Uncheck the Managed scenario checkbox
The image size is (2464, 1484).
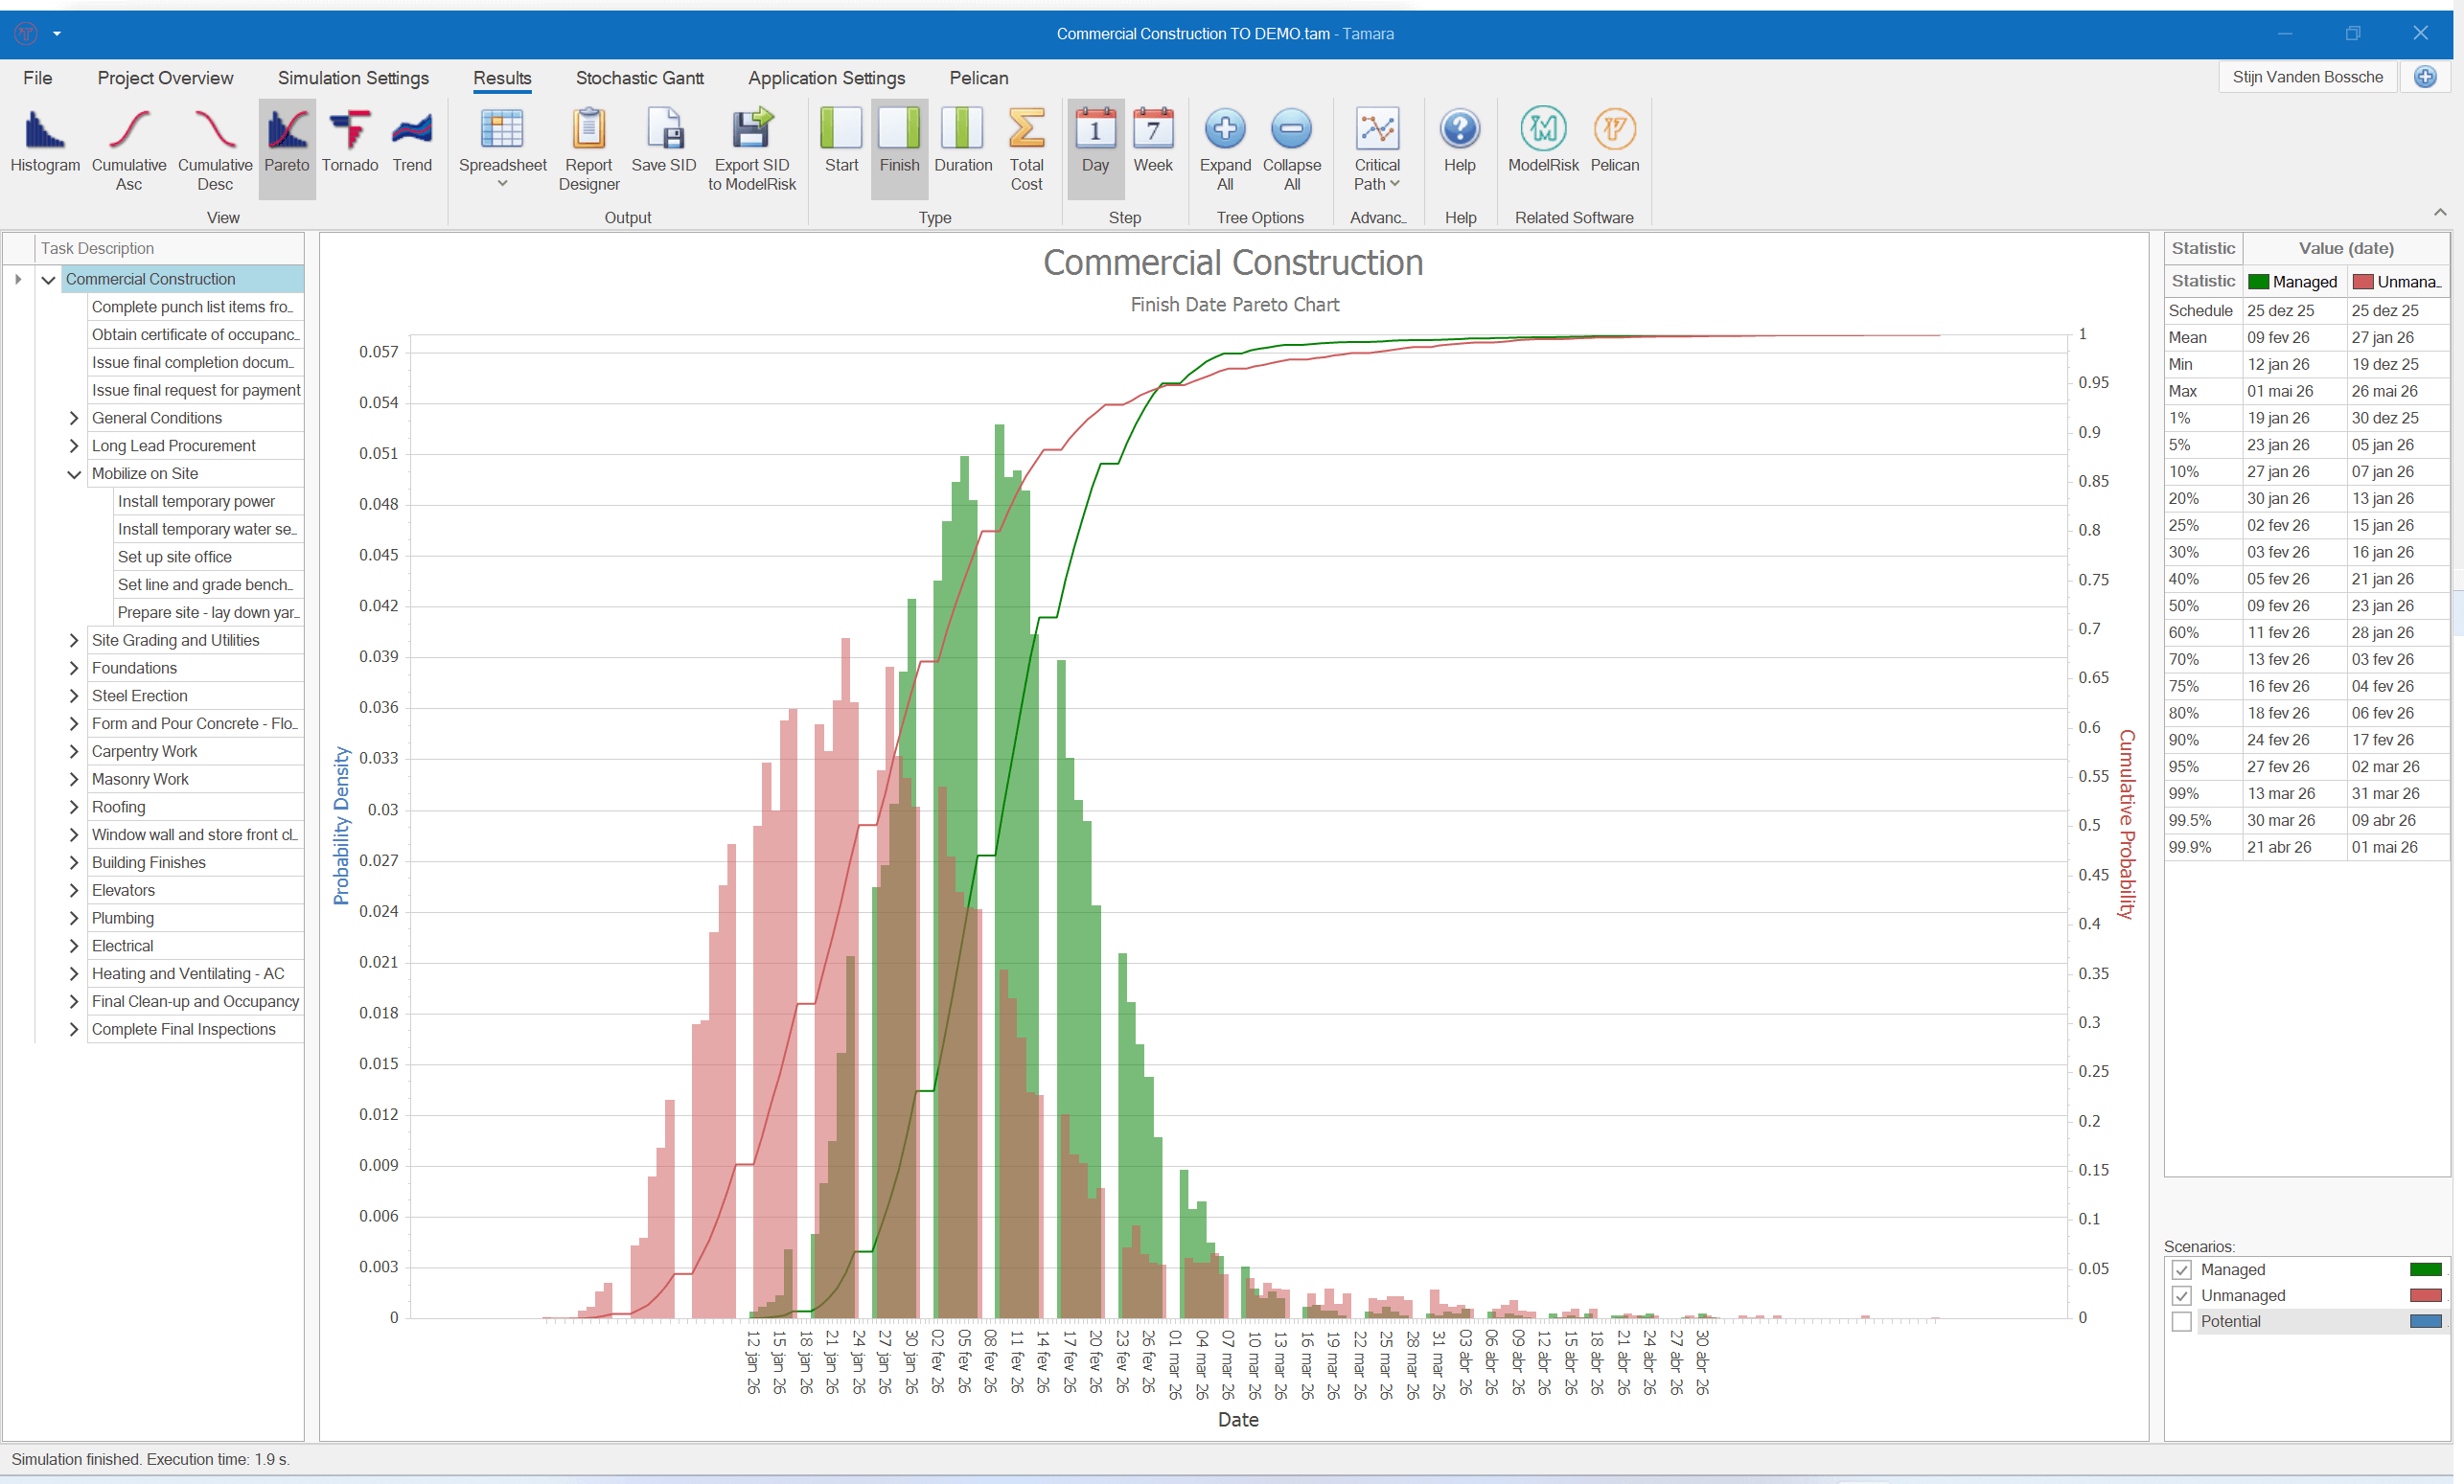(2181, 1270)
